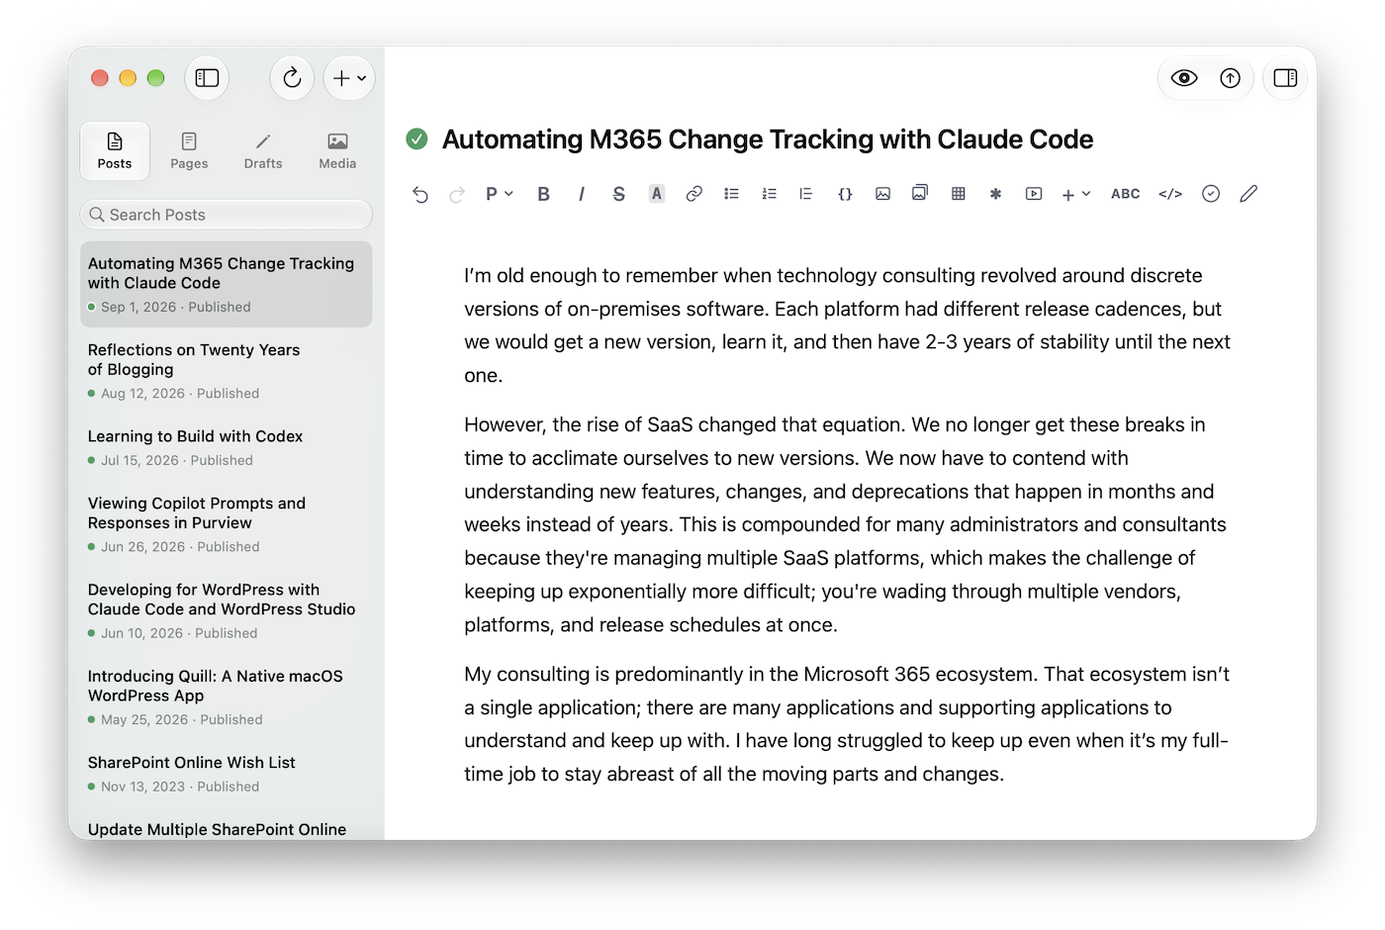Insert a video embed
The height and width of the screenshot is (930, 1385).
(1034, 194)
